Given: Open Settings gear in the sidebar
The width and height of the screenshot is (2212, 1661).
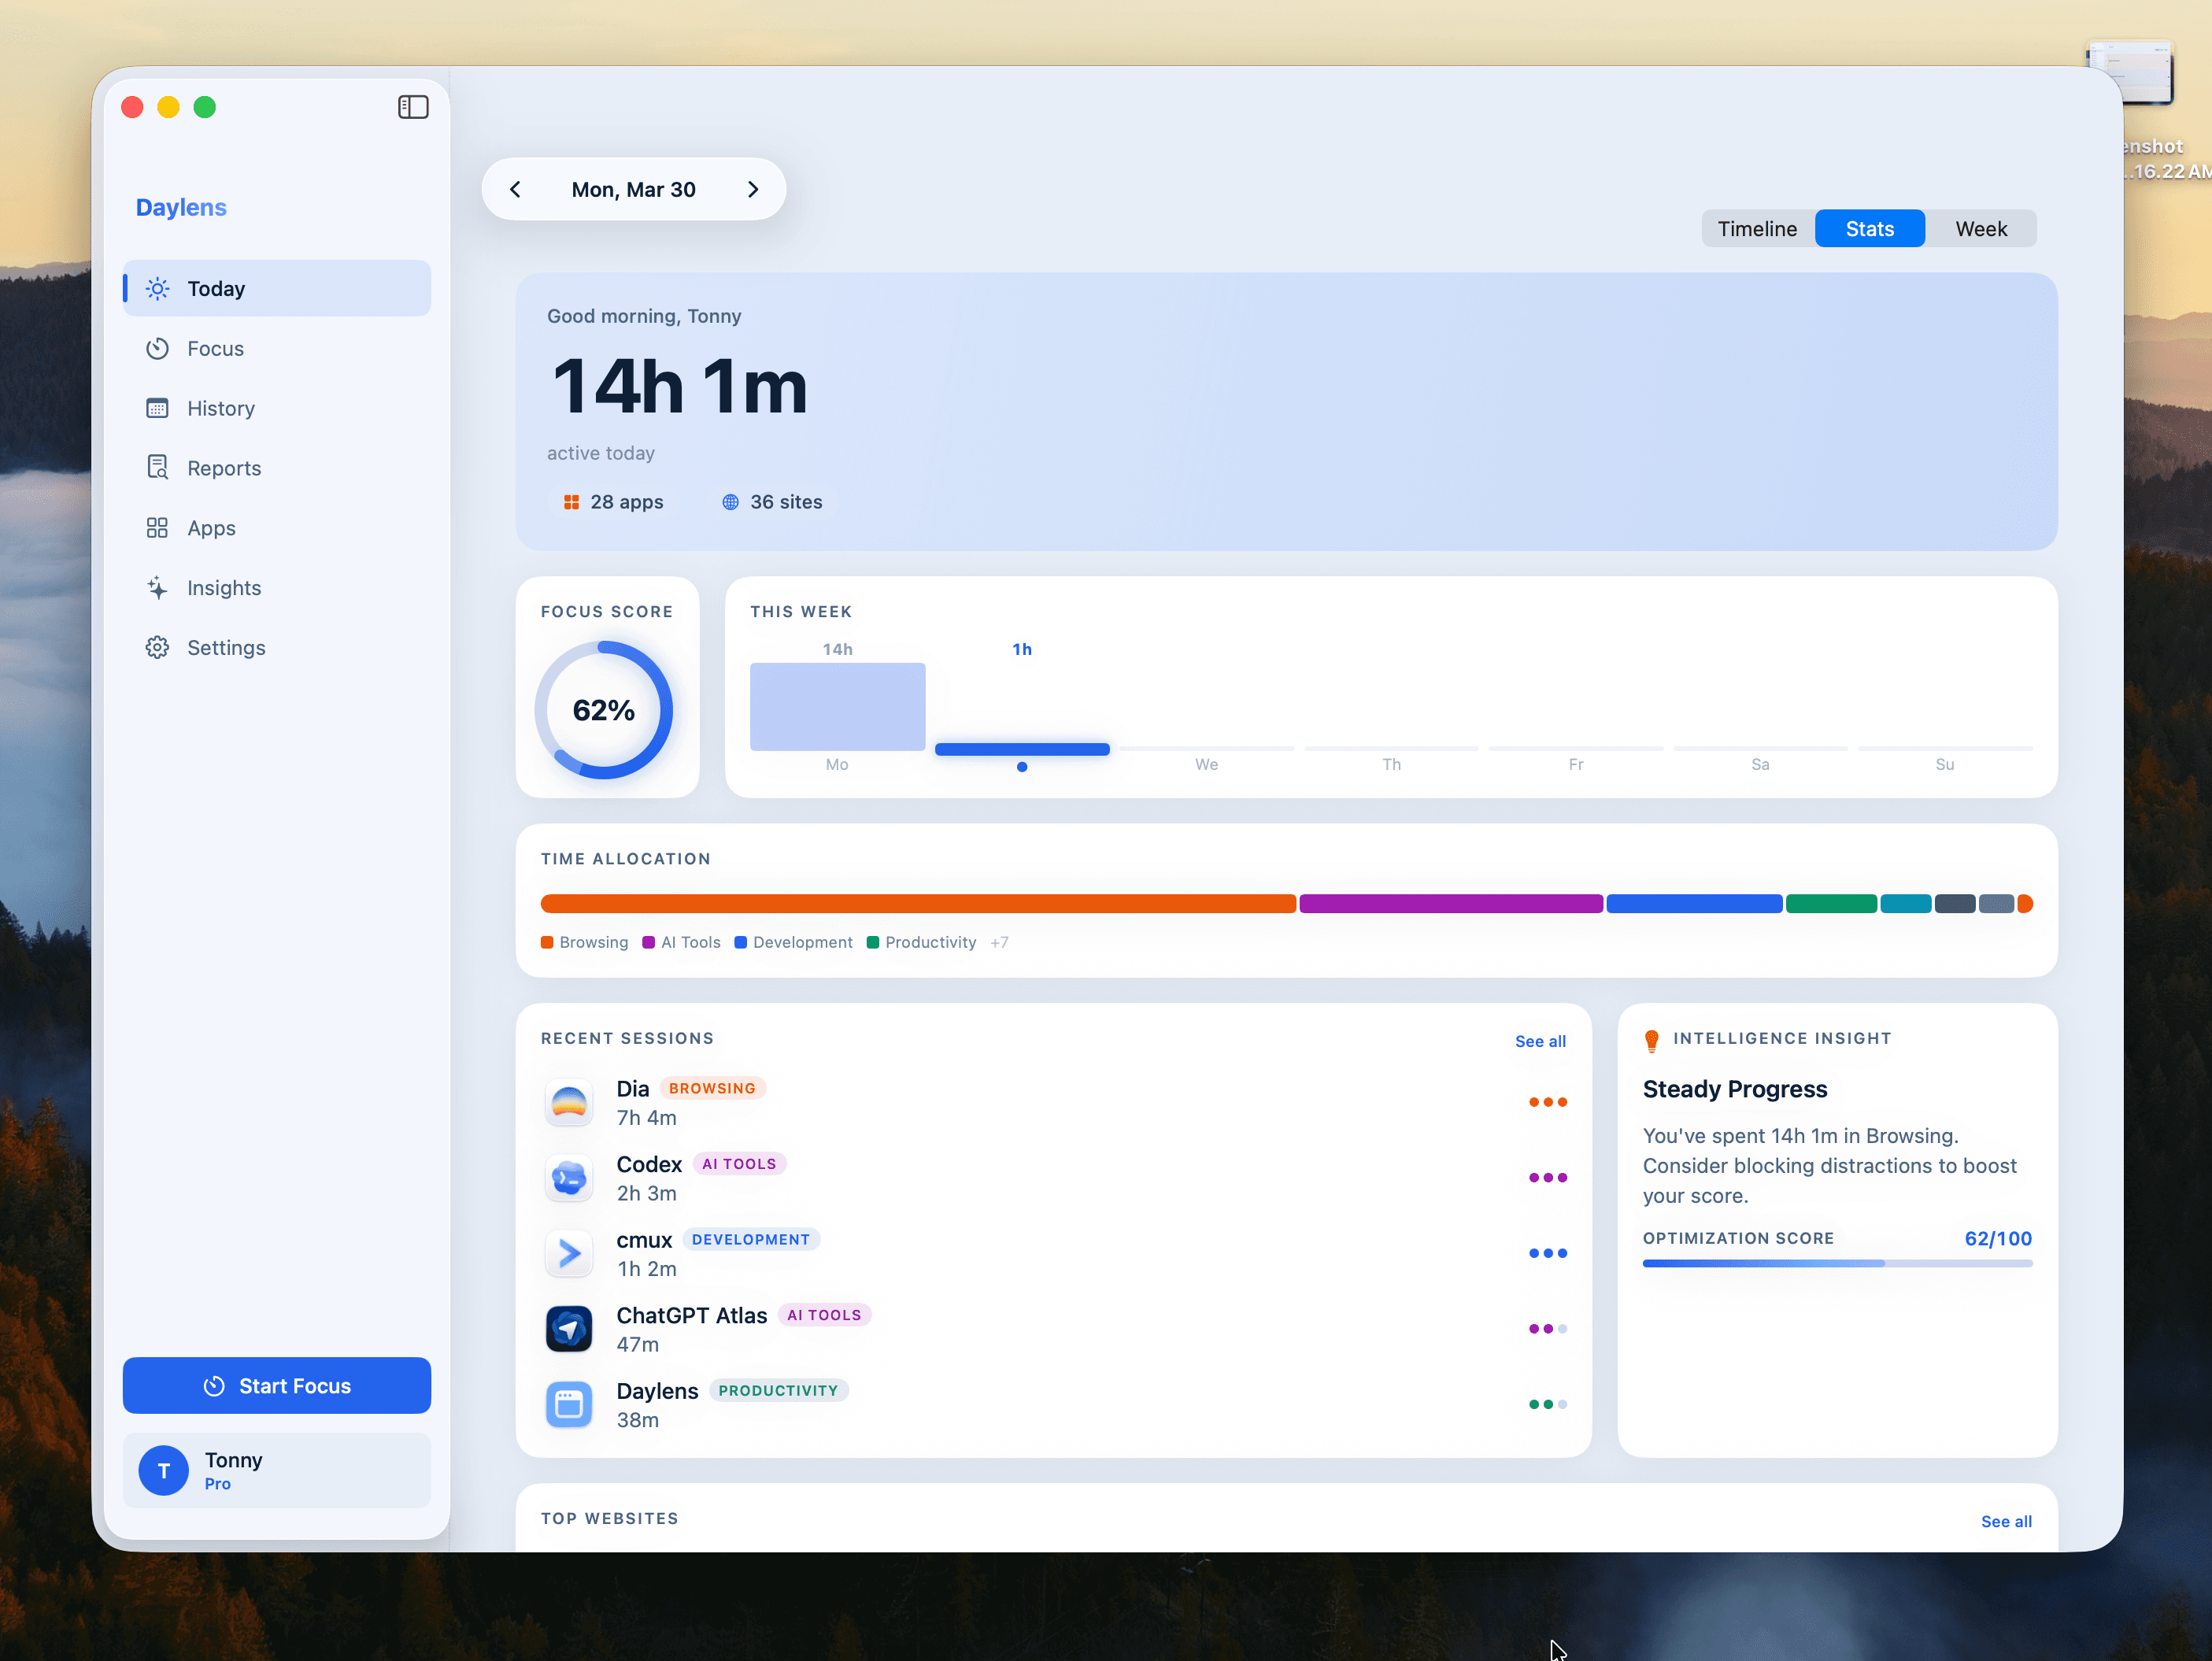Looking at the screenshot, I should tap(157, 648).
